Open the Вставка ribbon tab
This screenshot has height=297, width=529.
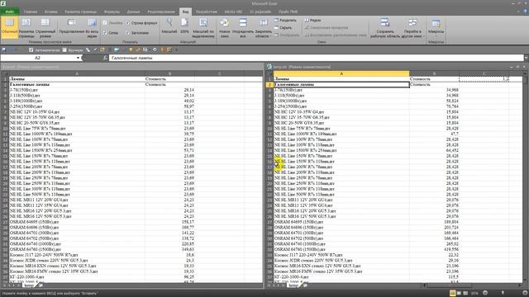click(51, 12)
